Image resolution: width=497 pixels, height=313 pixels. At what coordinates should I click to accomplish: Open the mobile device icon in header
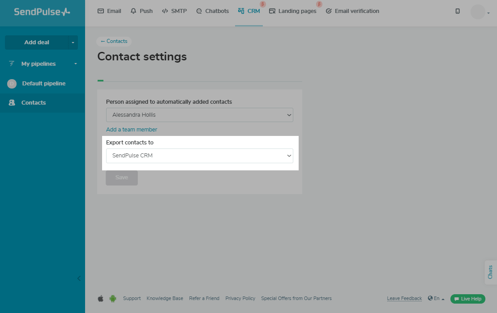coord(458,11)
